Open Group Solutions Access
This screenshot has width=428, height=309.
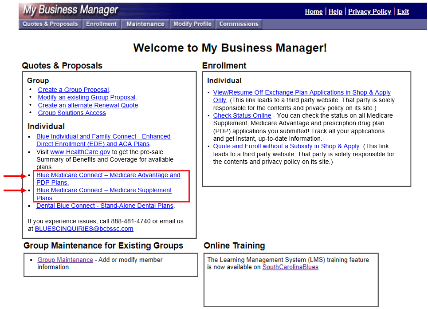(x=72, y=113)
